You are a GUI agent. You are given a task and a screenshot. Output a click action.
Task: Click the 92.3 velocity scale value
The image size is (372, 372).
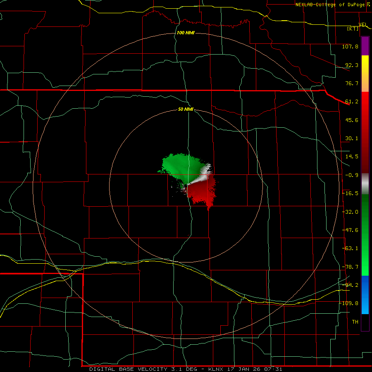click(x=352, y=65)
